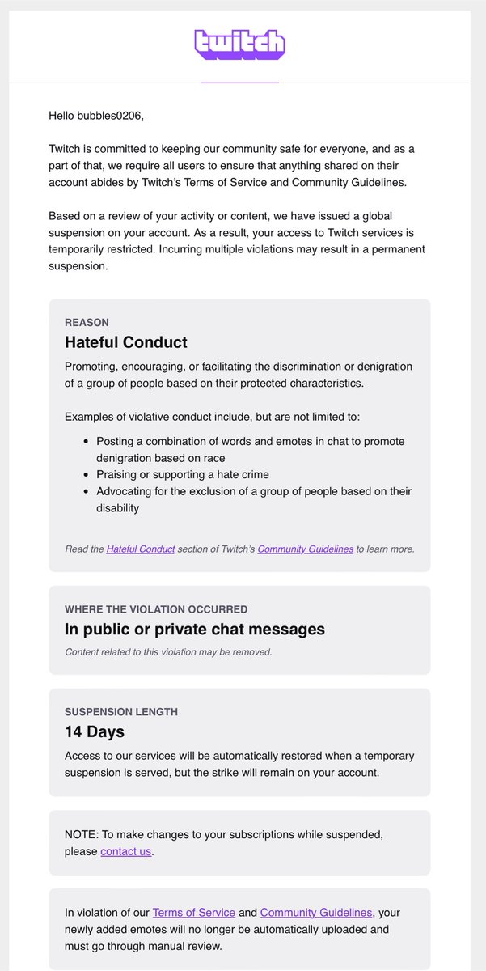Click the greeting Hello bubbles0206
The width and height of the screenshot is (486, 971).
pyautogui.click(x=96, y=116)
